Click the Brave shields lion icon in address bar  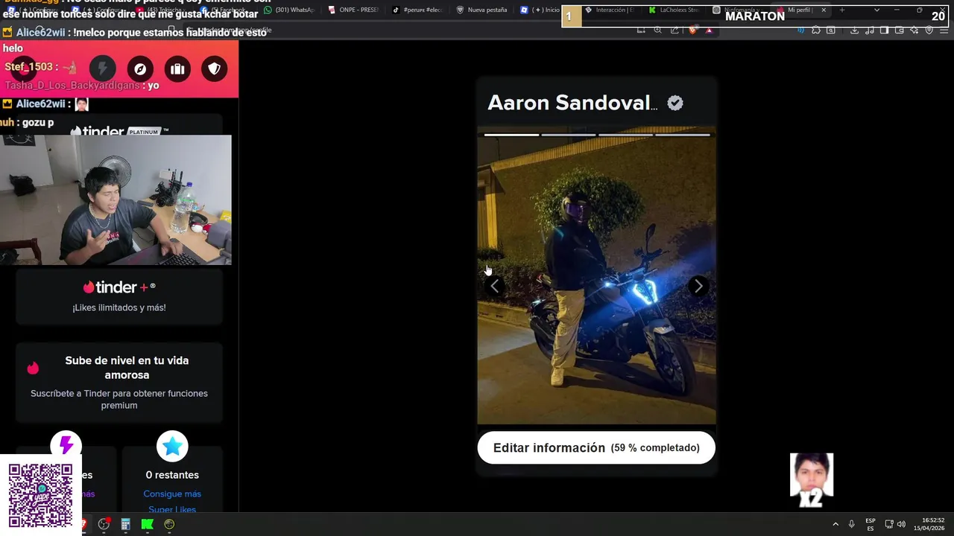(x=692, y=30)
